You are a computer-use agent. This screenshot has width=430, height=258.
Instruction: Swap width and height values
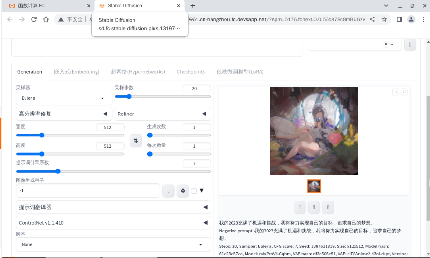coord(136,141)
